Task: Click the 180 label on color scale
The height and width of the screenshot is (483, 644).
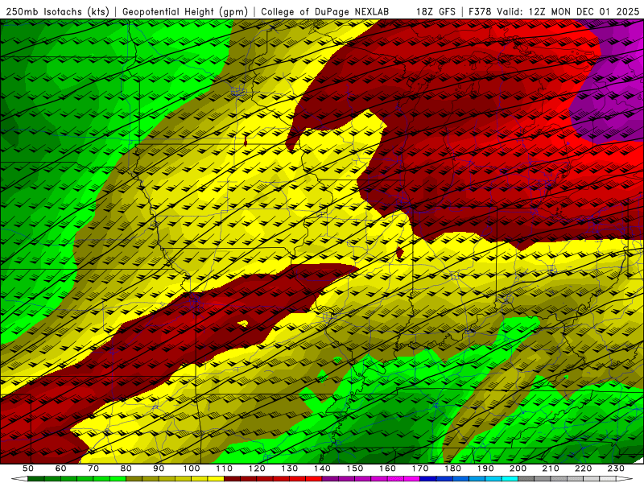Action: click(452, 469)
